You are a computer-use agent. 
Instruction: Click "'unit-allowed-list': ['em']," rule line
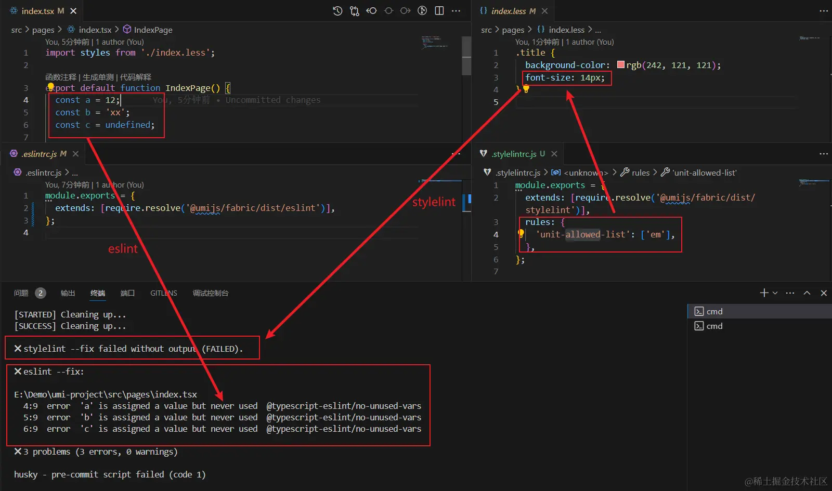[605, 234]
